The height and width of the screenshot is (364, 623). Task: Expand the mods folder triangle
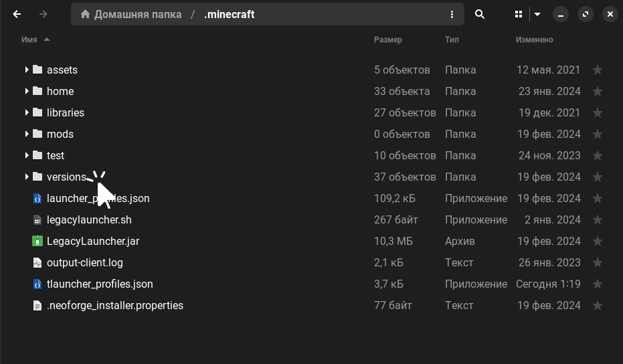click(x=27, y=134)
